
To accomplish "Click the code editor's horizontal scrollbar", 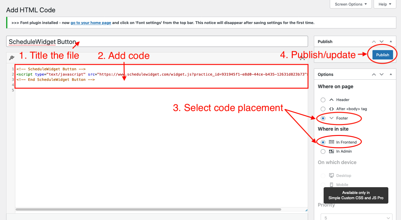I will click(148, 209).
